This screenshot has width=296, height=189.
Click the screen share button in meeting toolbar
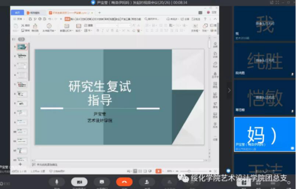tap(102, 182)
